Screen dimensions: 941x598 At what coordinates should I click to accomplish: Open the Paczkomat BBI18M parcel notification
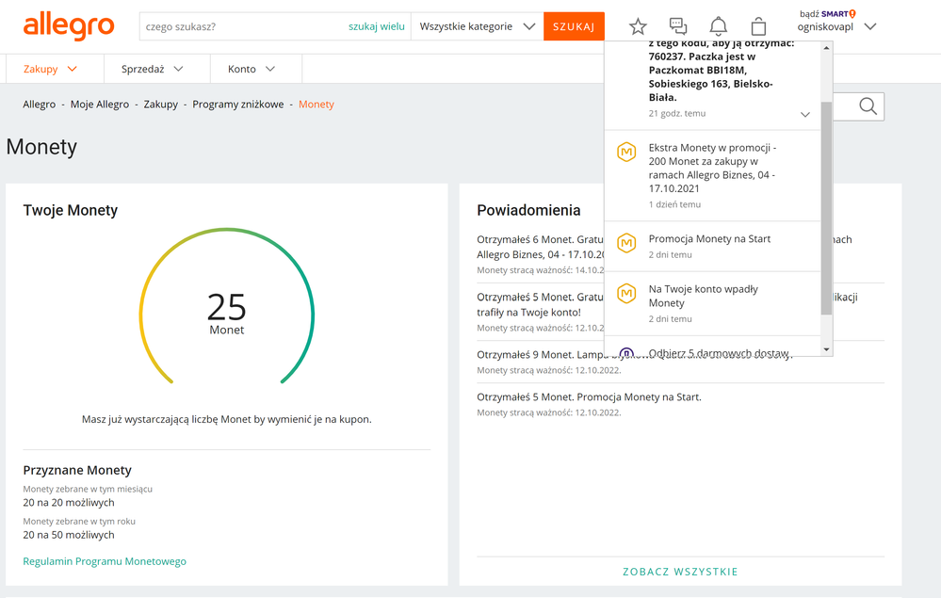[x=712, y=84]
